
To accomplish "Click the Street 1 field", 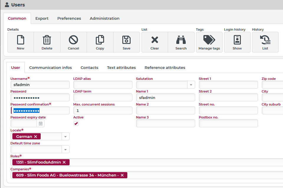I will (x=228, y=85).
